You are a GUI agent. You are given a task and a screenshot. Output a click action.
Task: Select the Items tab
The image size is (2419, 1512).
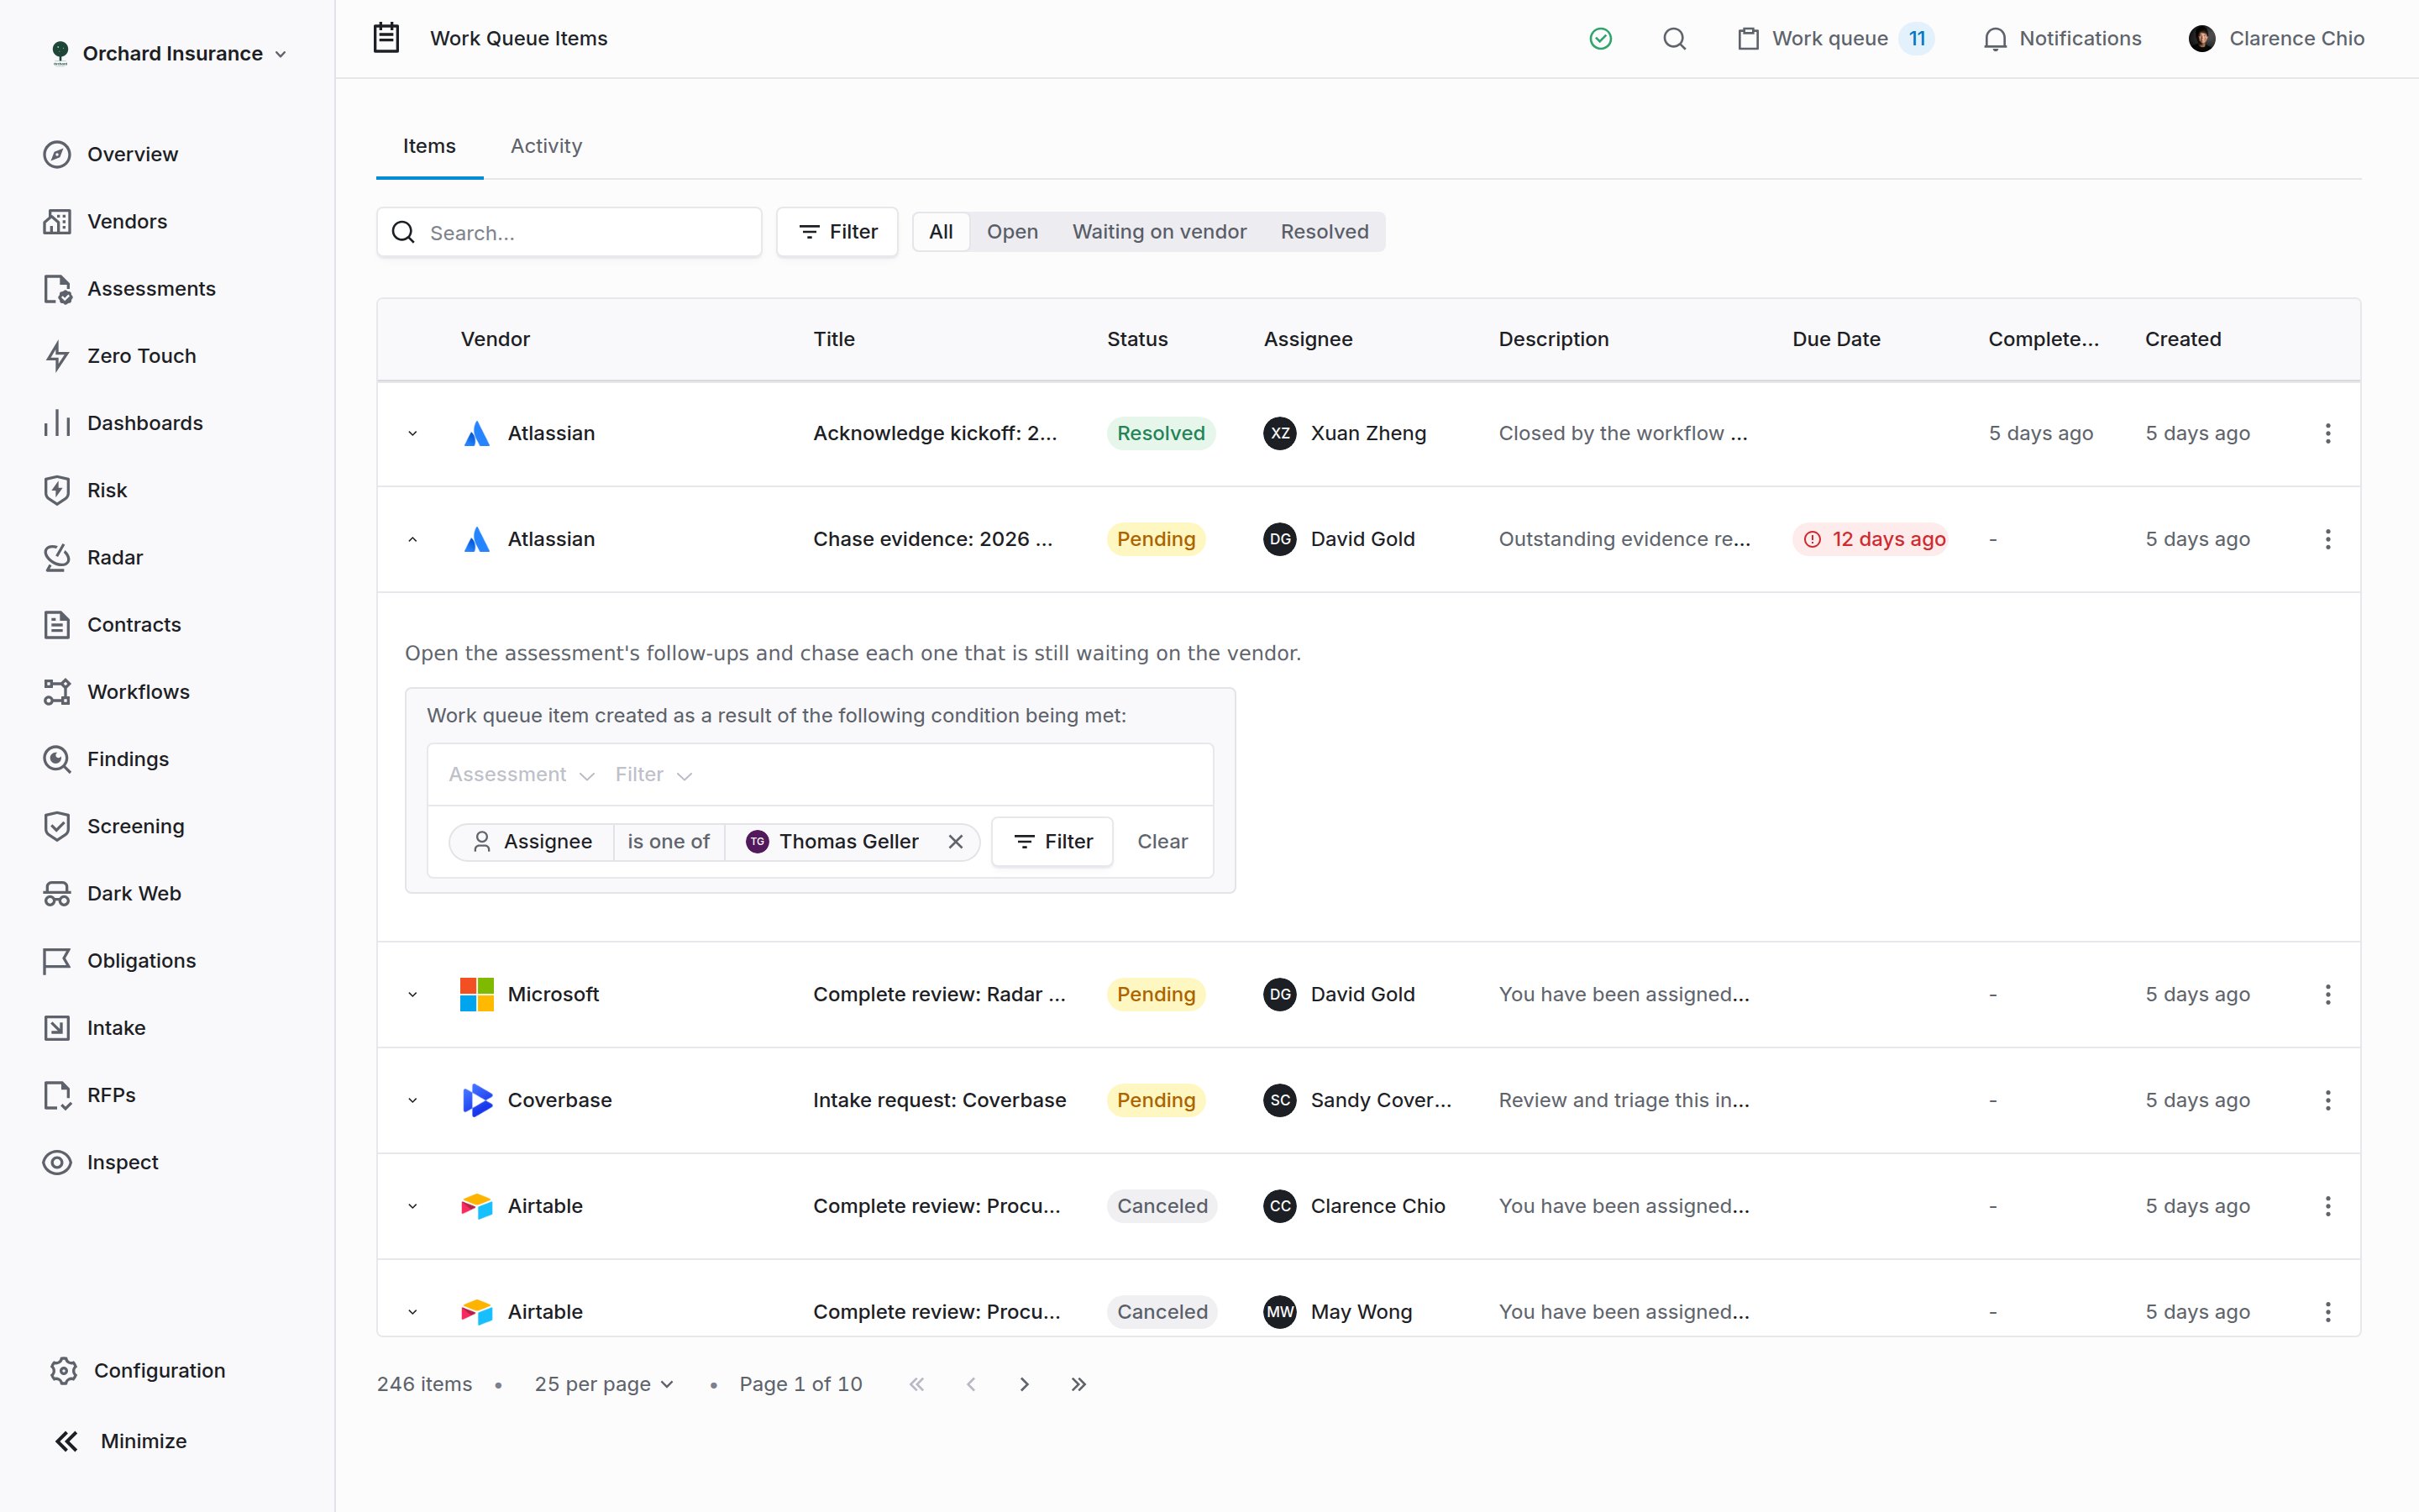pyautogui.click(x=429, y=146)
